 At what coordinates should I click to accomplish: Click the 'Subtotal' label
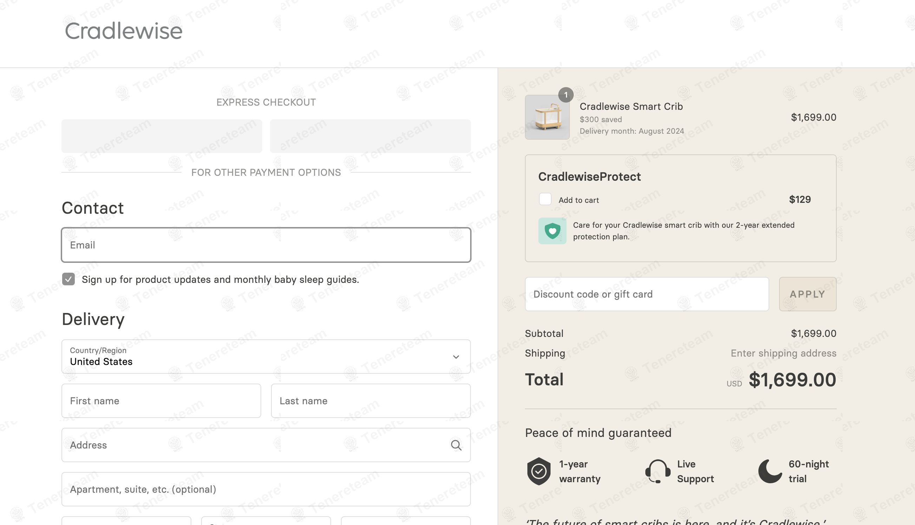(x=544, y=333)
